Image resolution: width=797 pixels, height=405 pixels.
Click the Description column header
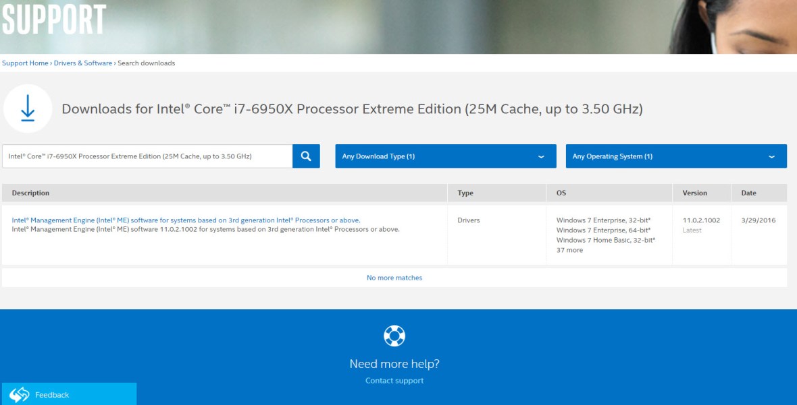[30, 193]
